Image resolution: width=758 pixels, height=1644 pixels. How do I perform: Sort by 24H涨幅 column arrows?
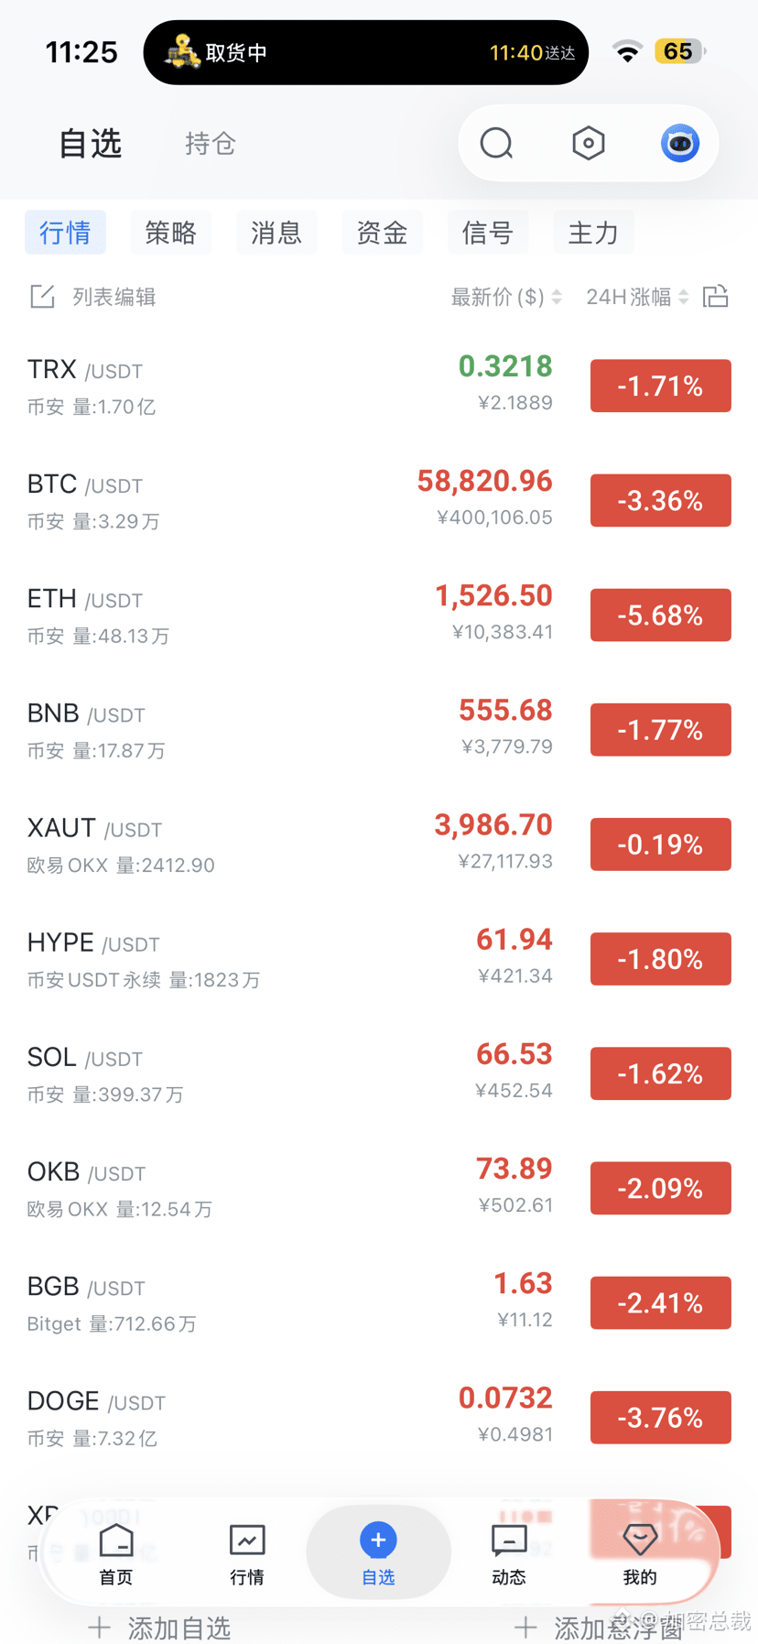point(683,297)
